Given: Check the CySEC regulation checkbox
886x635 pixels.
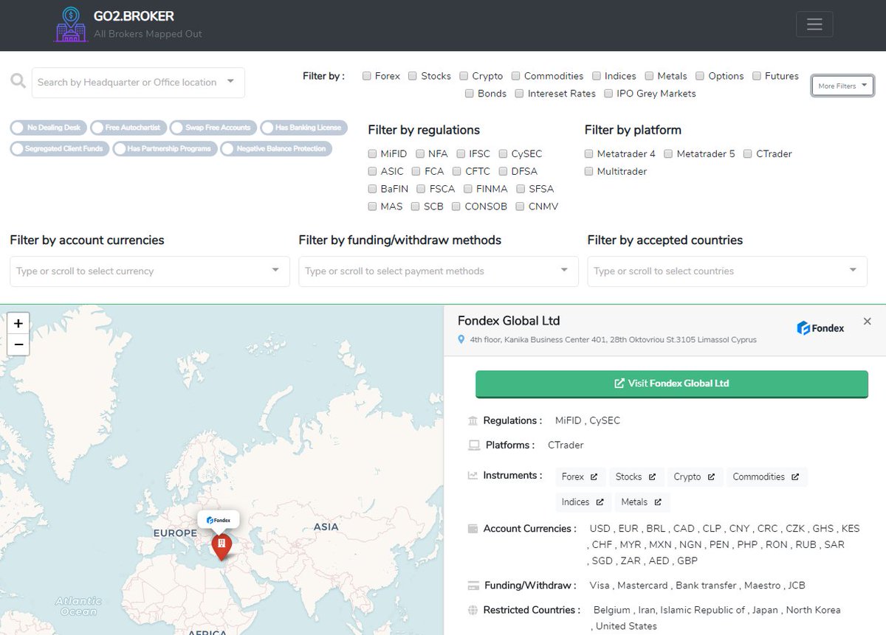Looking at the screenshot, I should 503,154.
